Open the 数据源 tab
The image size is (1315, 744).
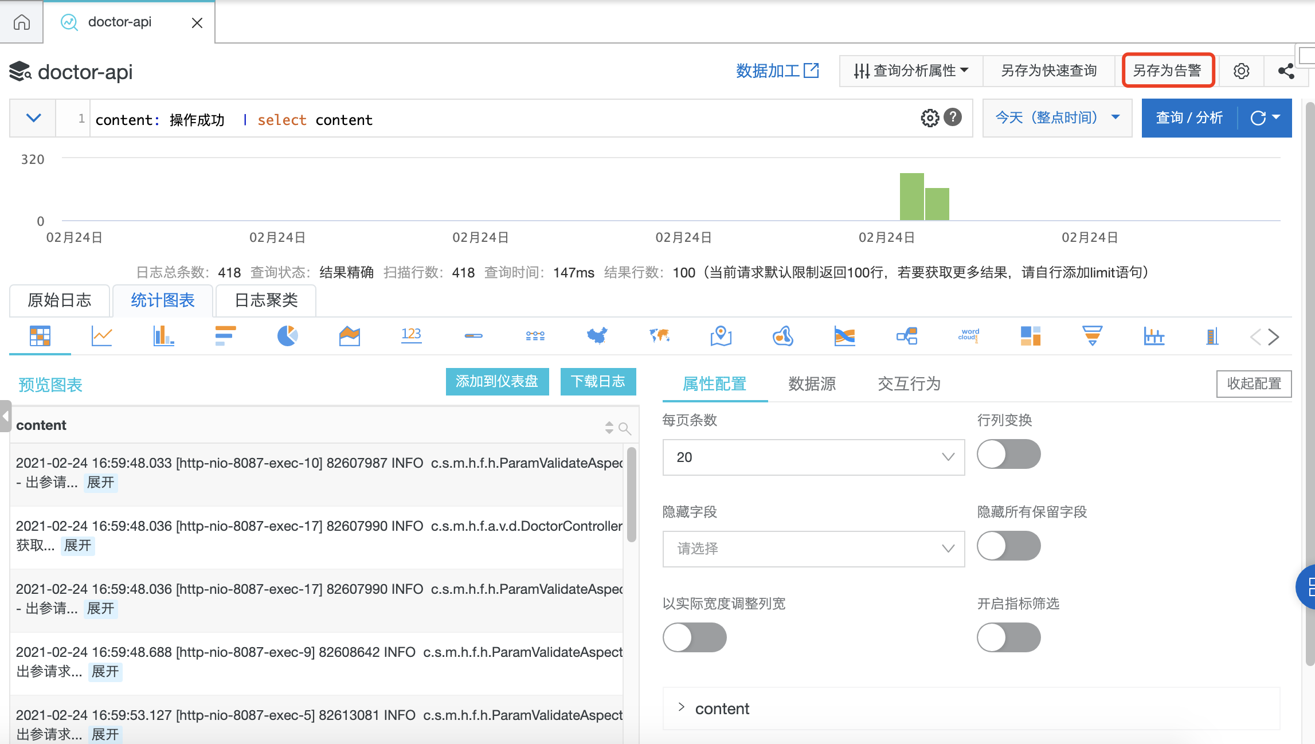812,383
